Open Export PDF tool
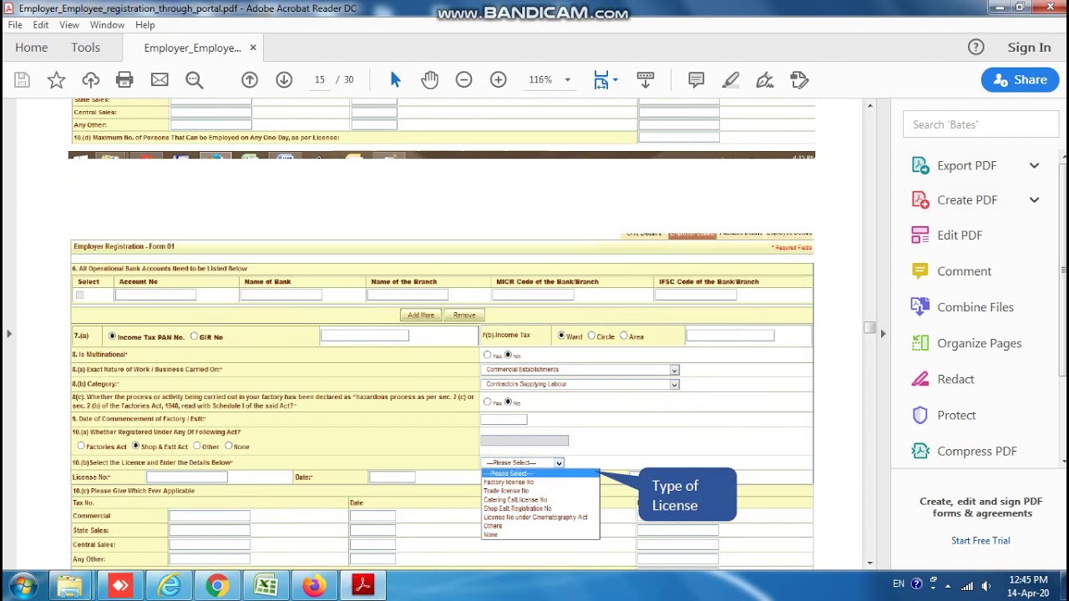The height and width of the screenshot is (601, 1069). [966, 165]
